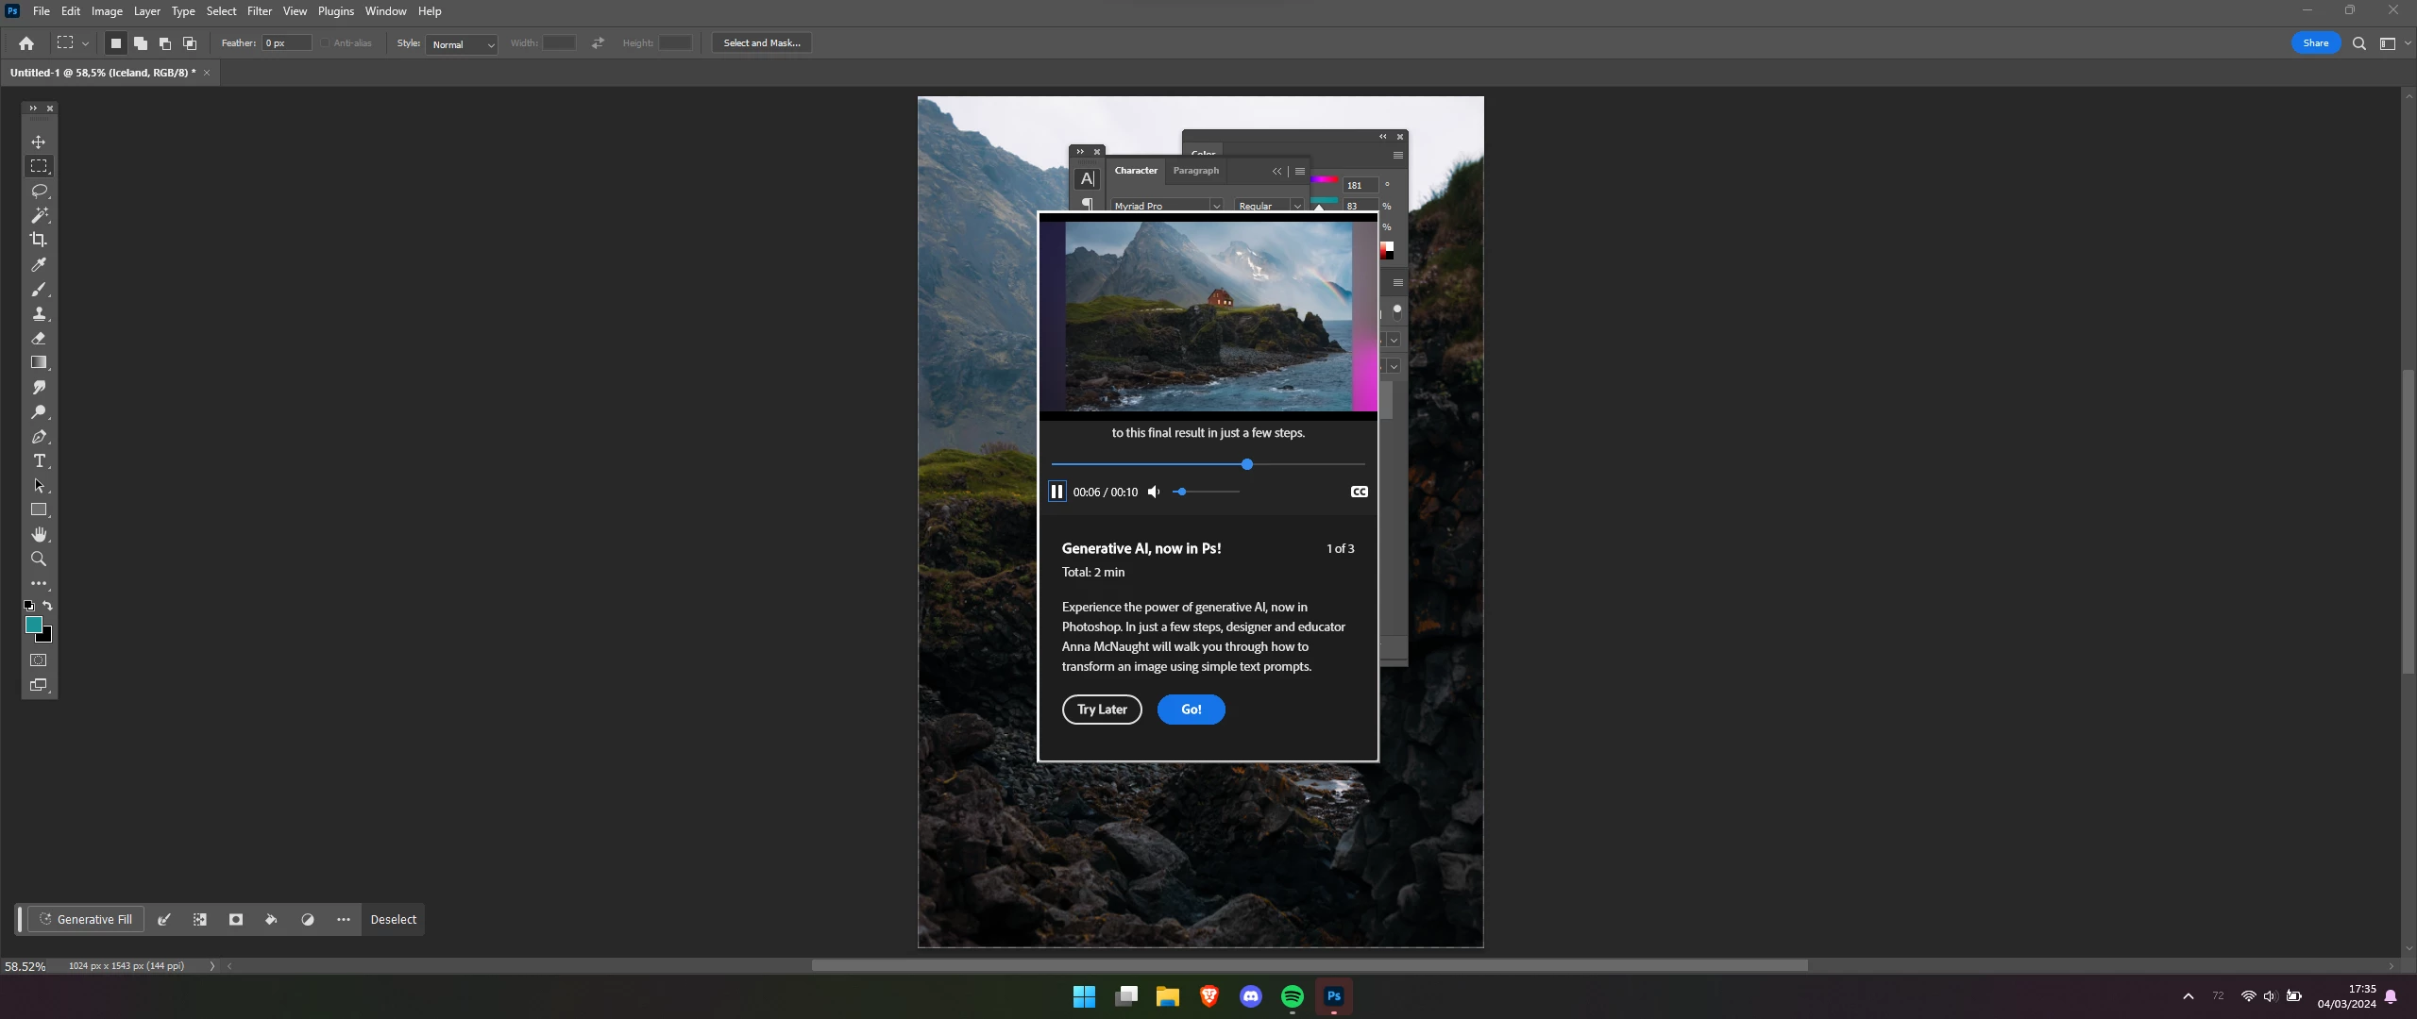Pause the tutorial video
This screenshot has height=1019, width=2417.
click(1056, 492)
